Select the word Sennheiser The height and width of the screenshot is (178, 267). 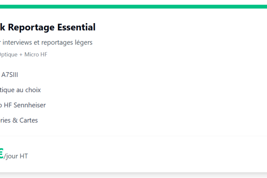pyautogui.click(x=30, y=105)
